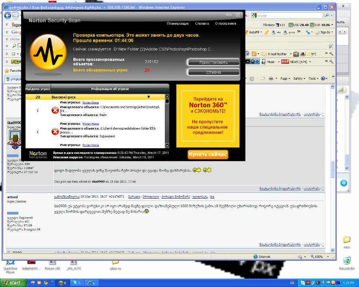Click the TV icon on the toolbar
Viewport: 359px width, 287px height.
coord(296,54)
